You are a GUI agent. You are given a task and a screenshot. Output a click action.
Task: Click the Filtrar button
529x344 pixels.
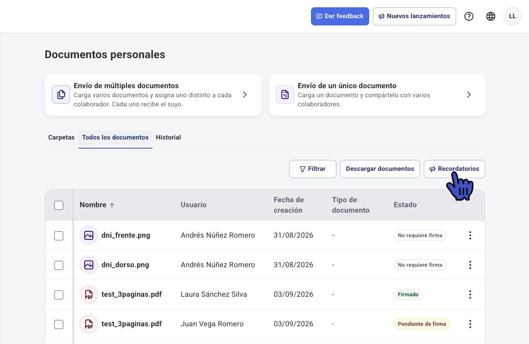click(x=313, y=169)
